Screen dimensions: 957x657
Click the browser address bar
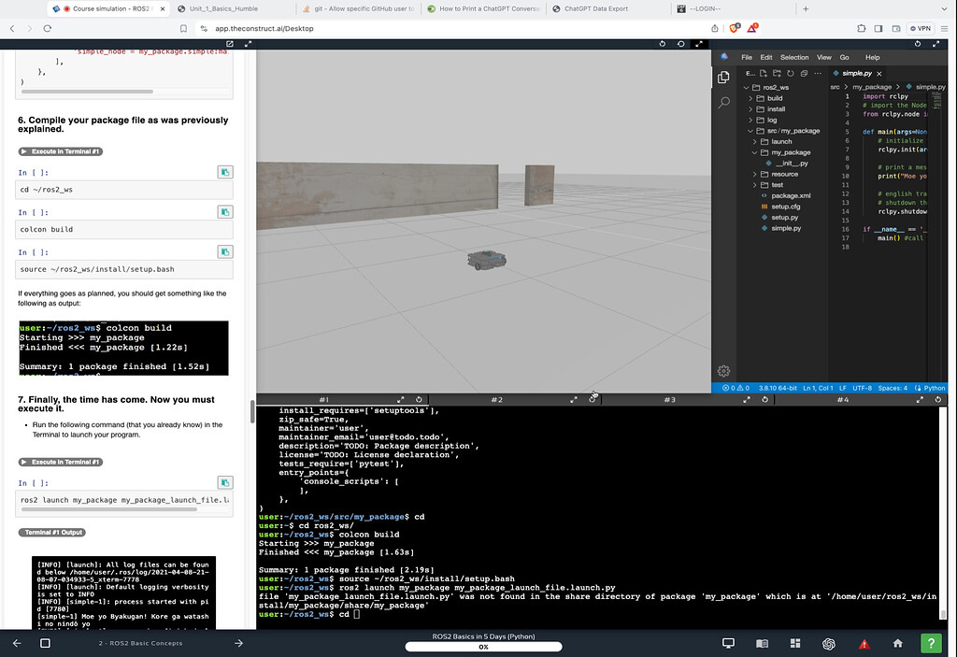pos(451,28)
